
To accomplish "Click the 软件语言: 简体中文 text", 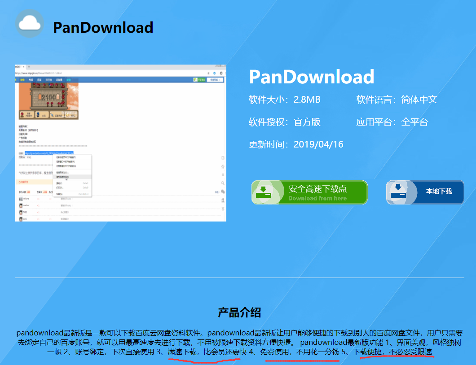I will coord(397,100).
